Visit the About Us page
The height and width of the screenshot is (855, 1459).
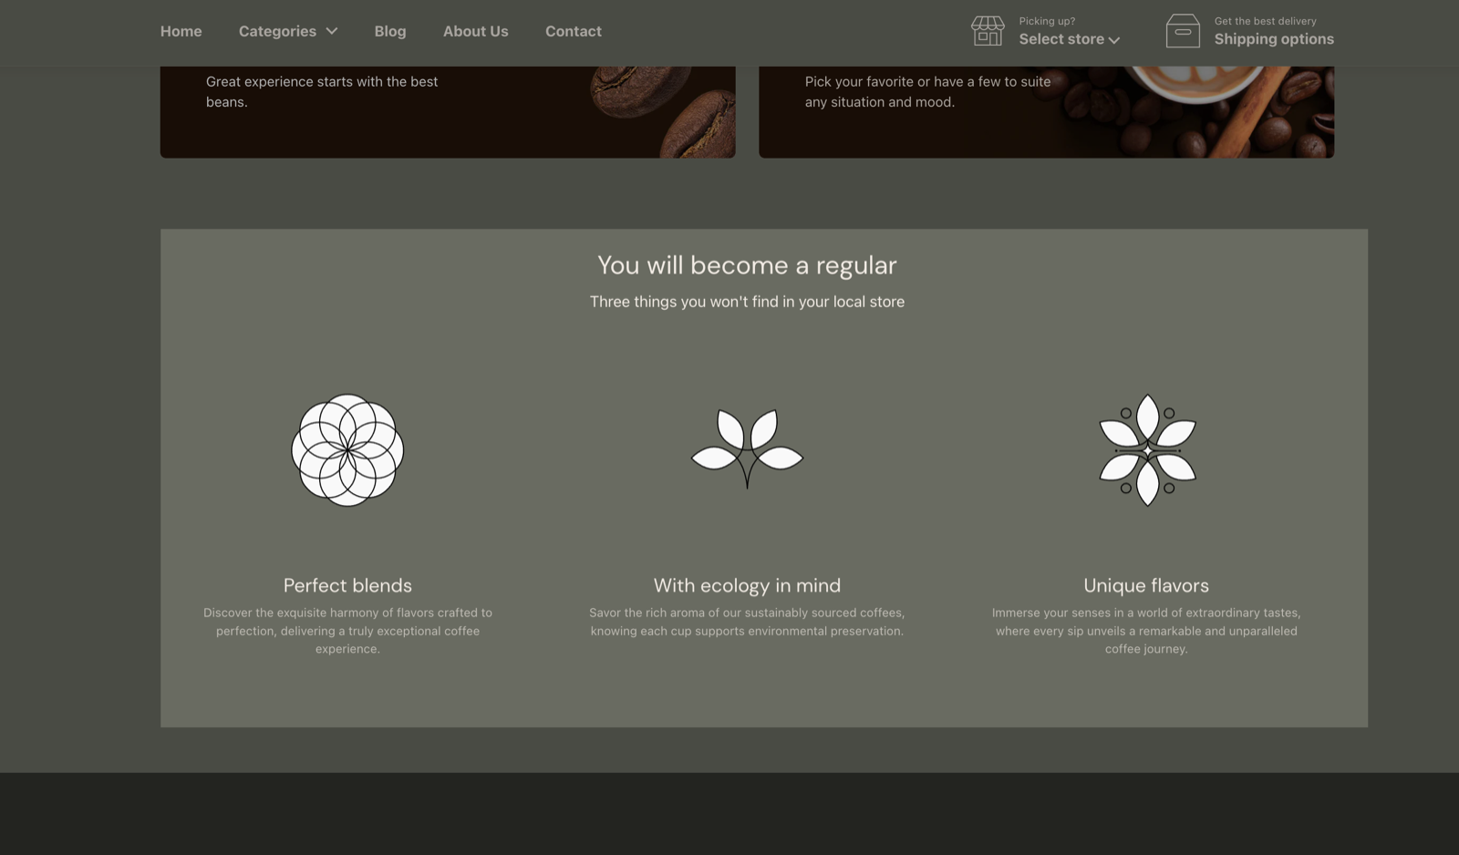click(x=476, y=31)
